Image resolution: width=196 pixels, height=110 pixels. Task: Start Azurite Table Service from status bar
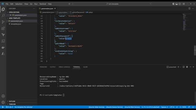[96, 107]
